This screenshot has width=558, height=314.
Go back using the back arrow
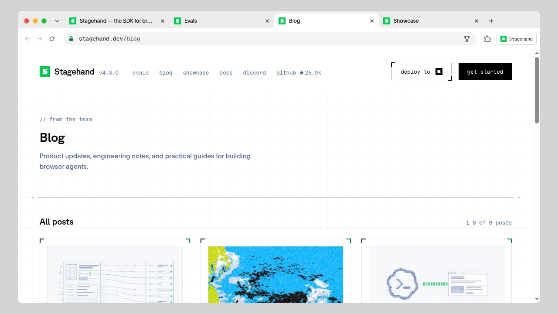(27, 39)
